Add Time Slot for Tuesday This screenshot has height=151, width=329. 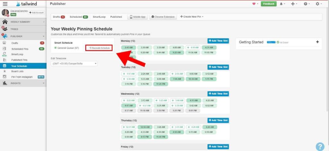pyautogui.click(x=218, y=67)
